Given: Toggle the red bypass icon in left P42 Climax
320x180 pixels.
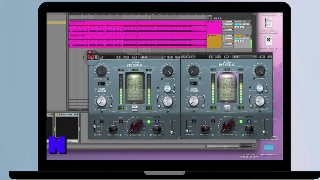Looking at the screenshot, I should (91, 57).
